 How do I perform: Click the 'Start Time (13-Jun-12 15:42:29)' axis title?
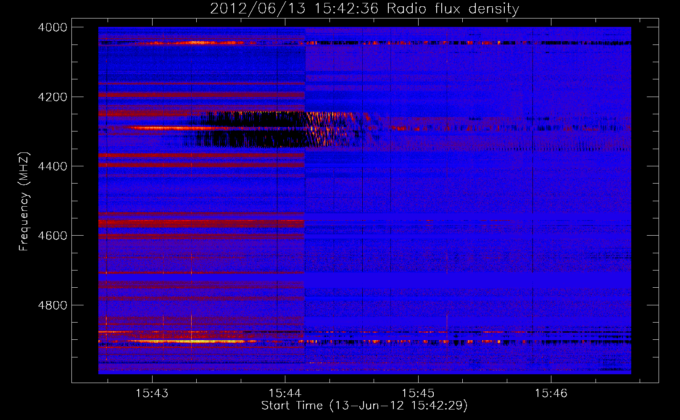[364, 406]
